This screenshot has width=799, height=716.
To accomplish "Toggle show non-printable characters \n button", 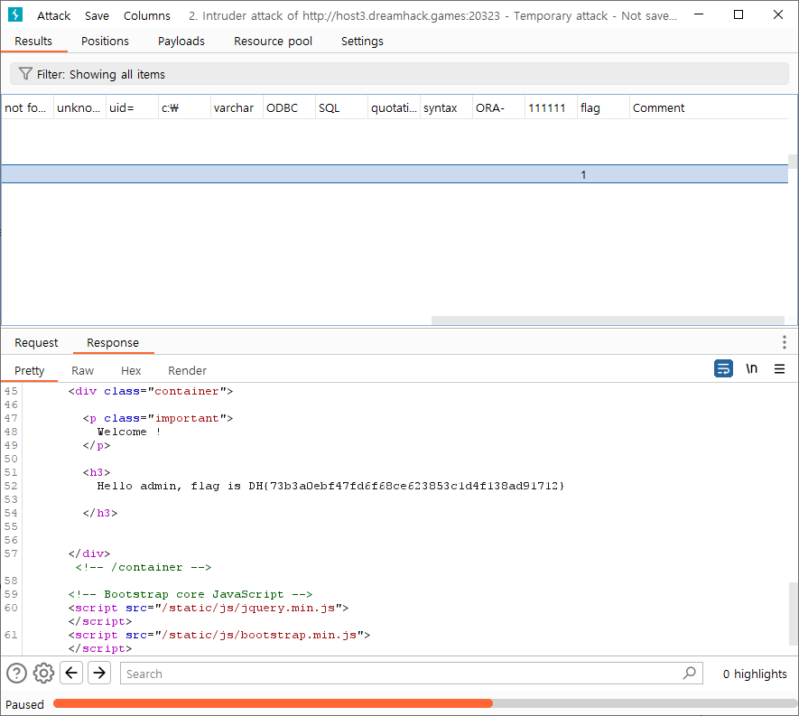I will pos(751,368).
